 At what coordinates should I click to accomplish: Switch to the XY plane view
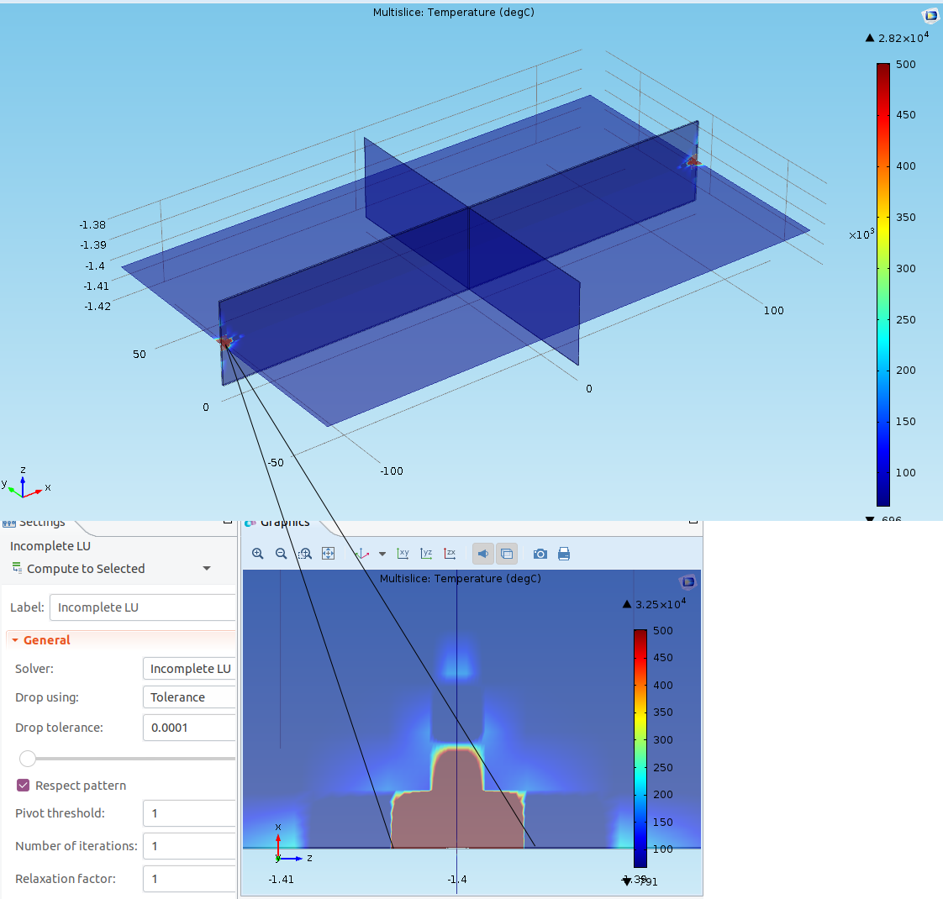pos(403,554)
